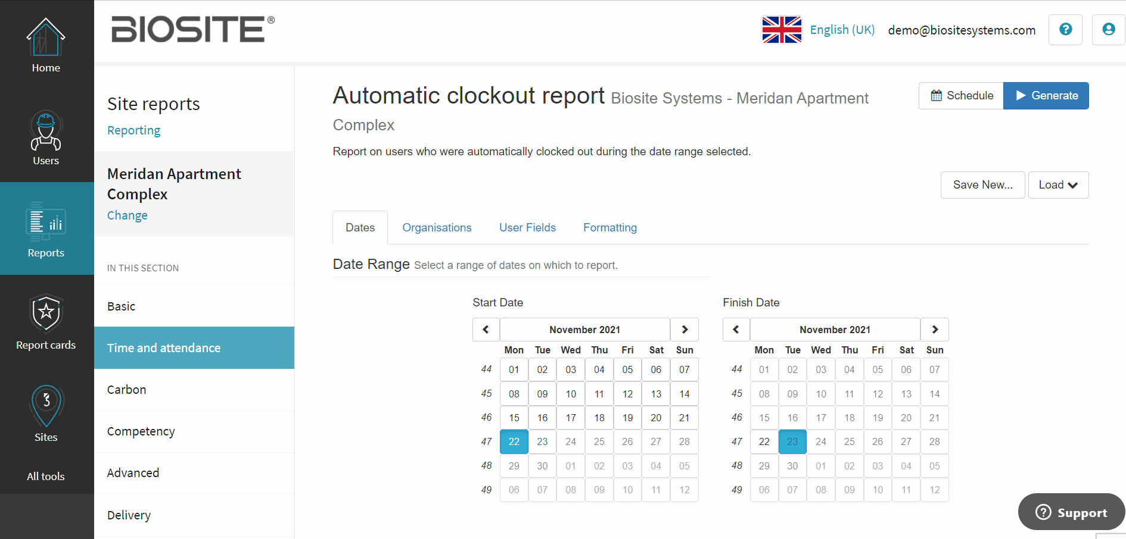Choose 05 Friday in Start Date week 44
The image size is (1126, 539).
pyautogui.click(x=627, y=369)
